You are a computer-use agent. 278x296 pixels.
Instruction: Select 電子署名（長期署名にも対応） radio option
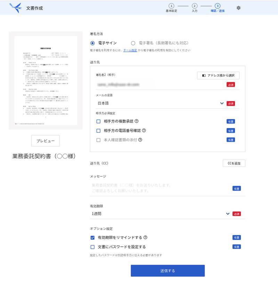[133, 43]
